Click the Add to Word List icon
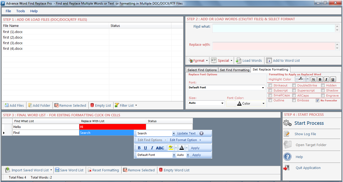 click(269, 60)
